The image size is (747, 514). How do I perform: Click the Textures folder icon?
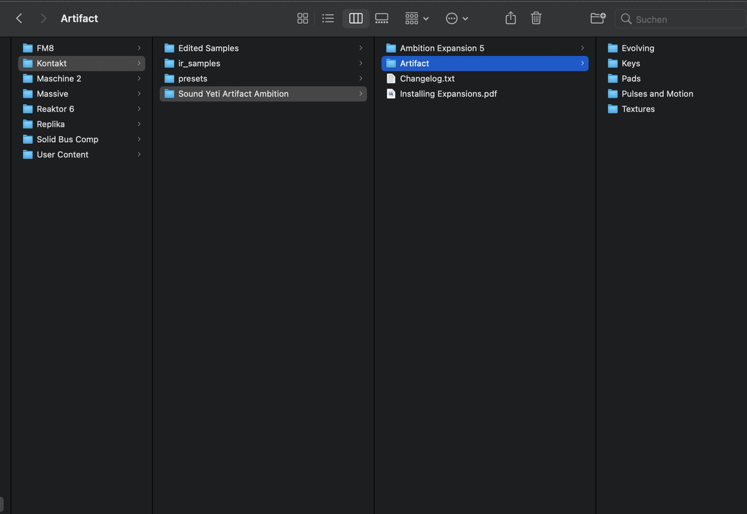613,109
